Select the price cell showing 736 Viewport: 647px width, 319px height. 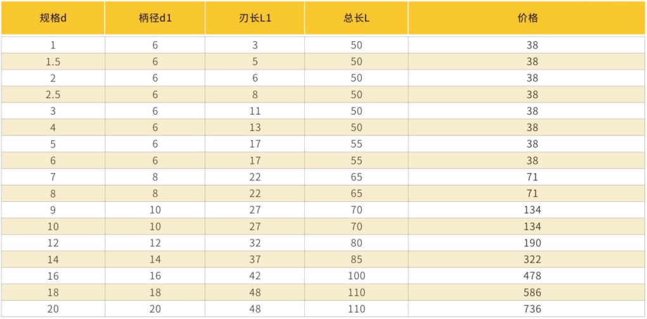tap(532, 309)
